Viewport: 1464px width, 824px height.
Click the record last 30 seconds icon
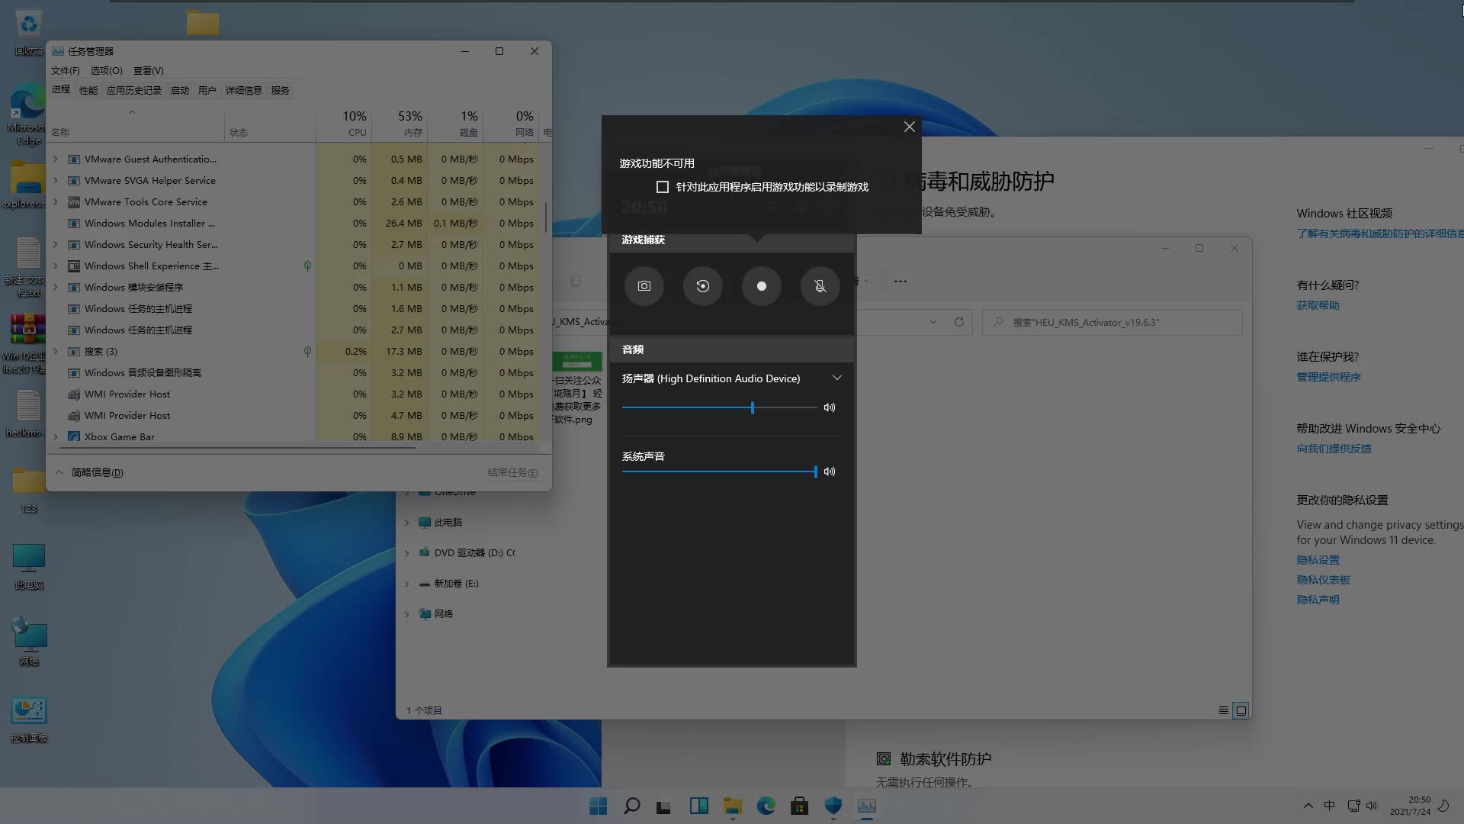[703, 286]
